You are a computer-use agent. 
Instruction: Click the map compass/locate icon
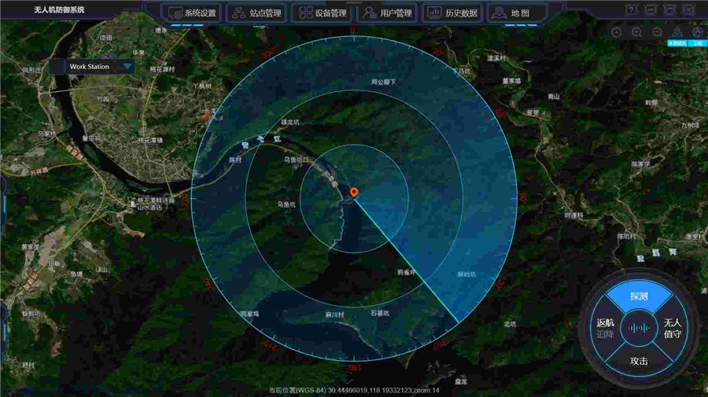pyautogui.click(x=616, y=32)
